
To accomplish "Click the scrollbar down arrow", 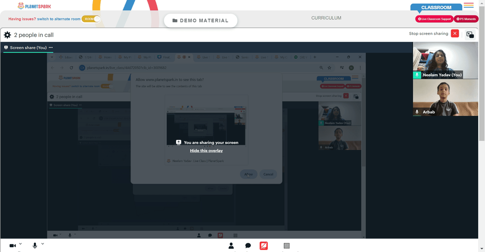I will click(x=482, y=249).
